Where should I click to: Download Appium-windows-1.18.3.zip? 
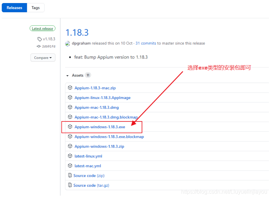tap(99, 146)
